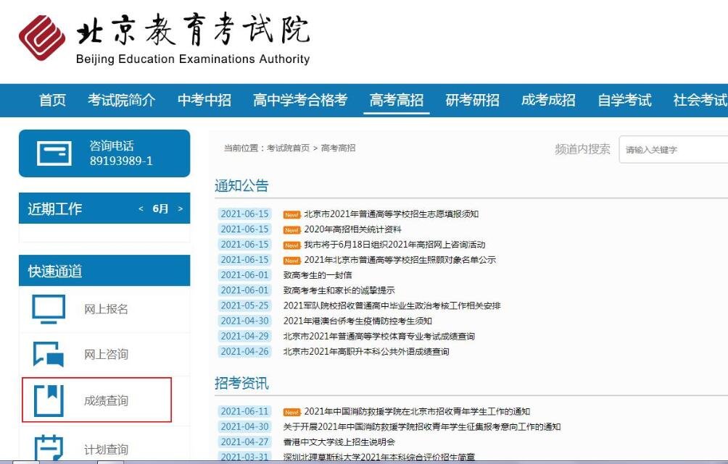The height and width of the screenshot is (464, 728).
Task: Click the 网上咨询 chat bookmark icon
Action: [48, 353]
